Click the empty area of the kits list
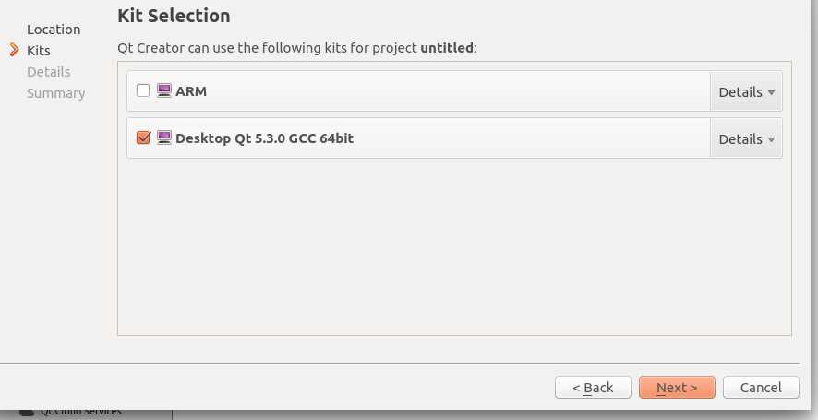The width and height of the screenshot is (818, 420). [454, 246]
